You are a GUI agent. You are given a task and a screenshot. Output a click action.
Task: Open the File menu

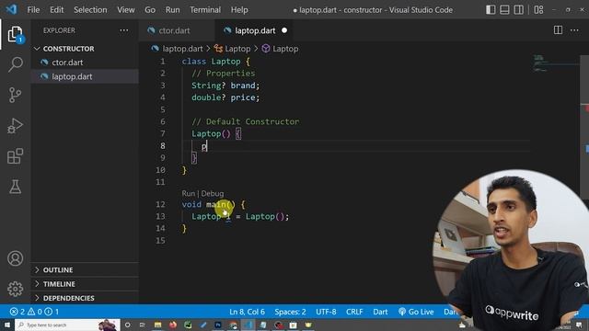click(33, 10)
